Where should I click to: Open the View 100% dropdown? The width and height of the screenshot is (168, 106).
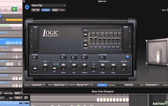coord(18,98)
